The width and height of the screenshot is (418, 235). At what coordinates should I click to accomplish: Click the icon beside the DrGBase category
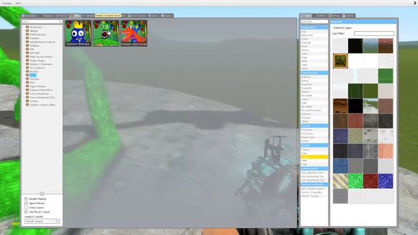pos(27,46)
